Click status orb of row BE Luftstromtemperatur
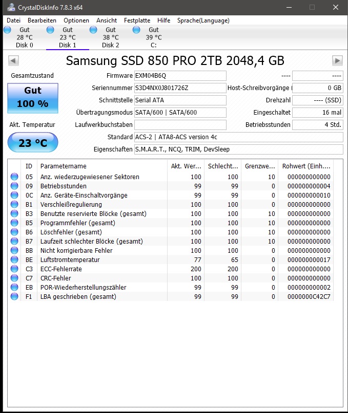Screen dimensions: 348x413 coord(14,259)
